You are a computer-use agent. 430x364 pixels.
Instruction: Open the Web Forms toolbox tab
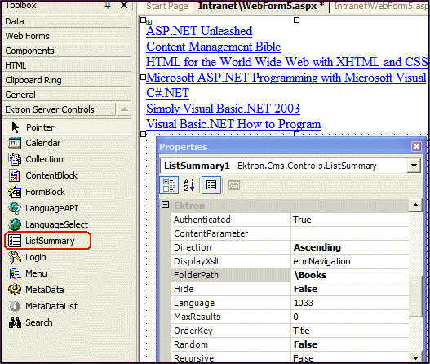(67, 36)
